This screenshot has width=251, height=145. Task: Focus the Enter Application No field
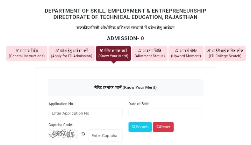pos(86,113)
